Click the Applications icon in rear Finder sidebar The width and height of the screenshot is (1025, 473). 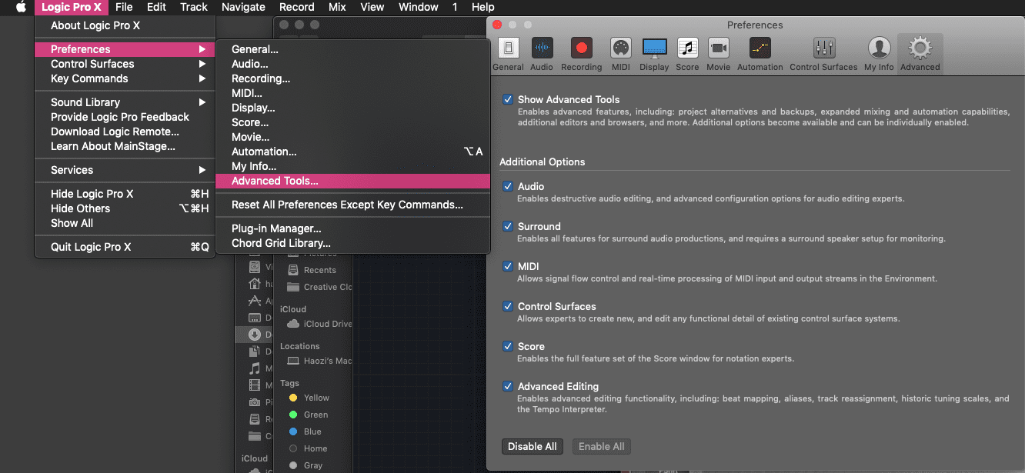coord(254,301)
